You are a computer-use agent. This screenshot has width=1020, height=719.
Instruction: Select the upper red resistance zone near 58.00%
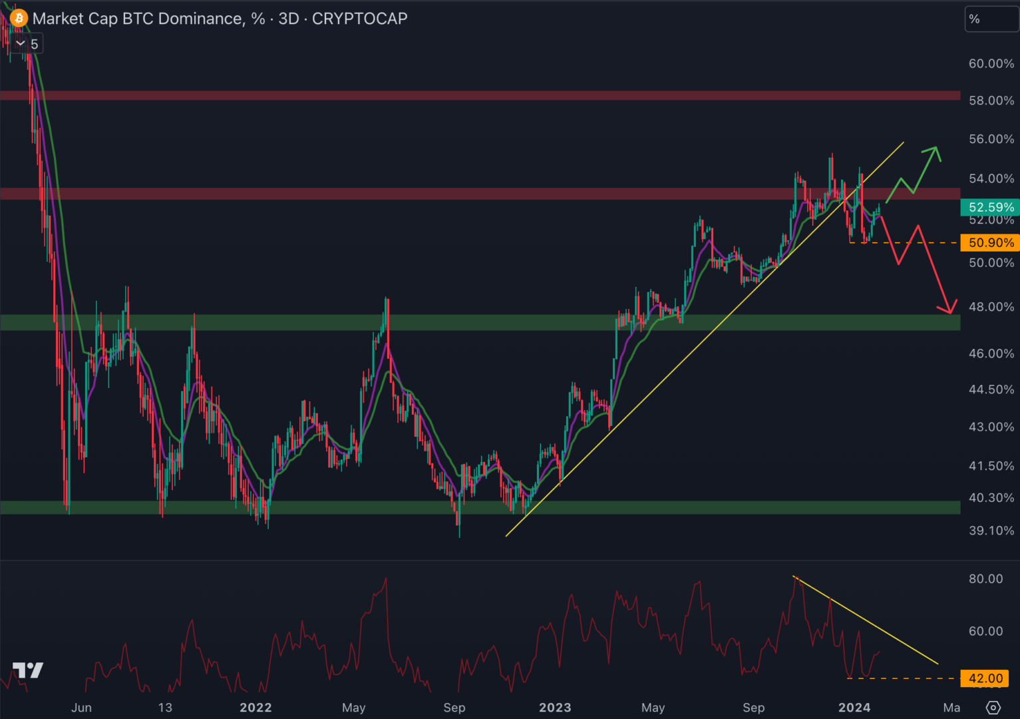[x=466, y=96]
